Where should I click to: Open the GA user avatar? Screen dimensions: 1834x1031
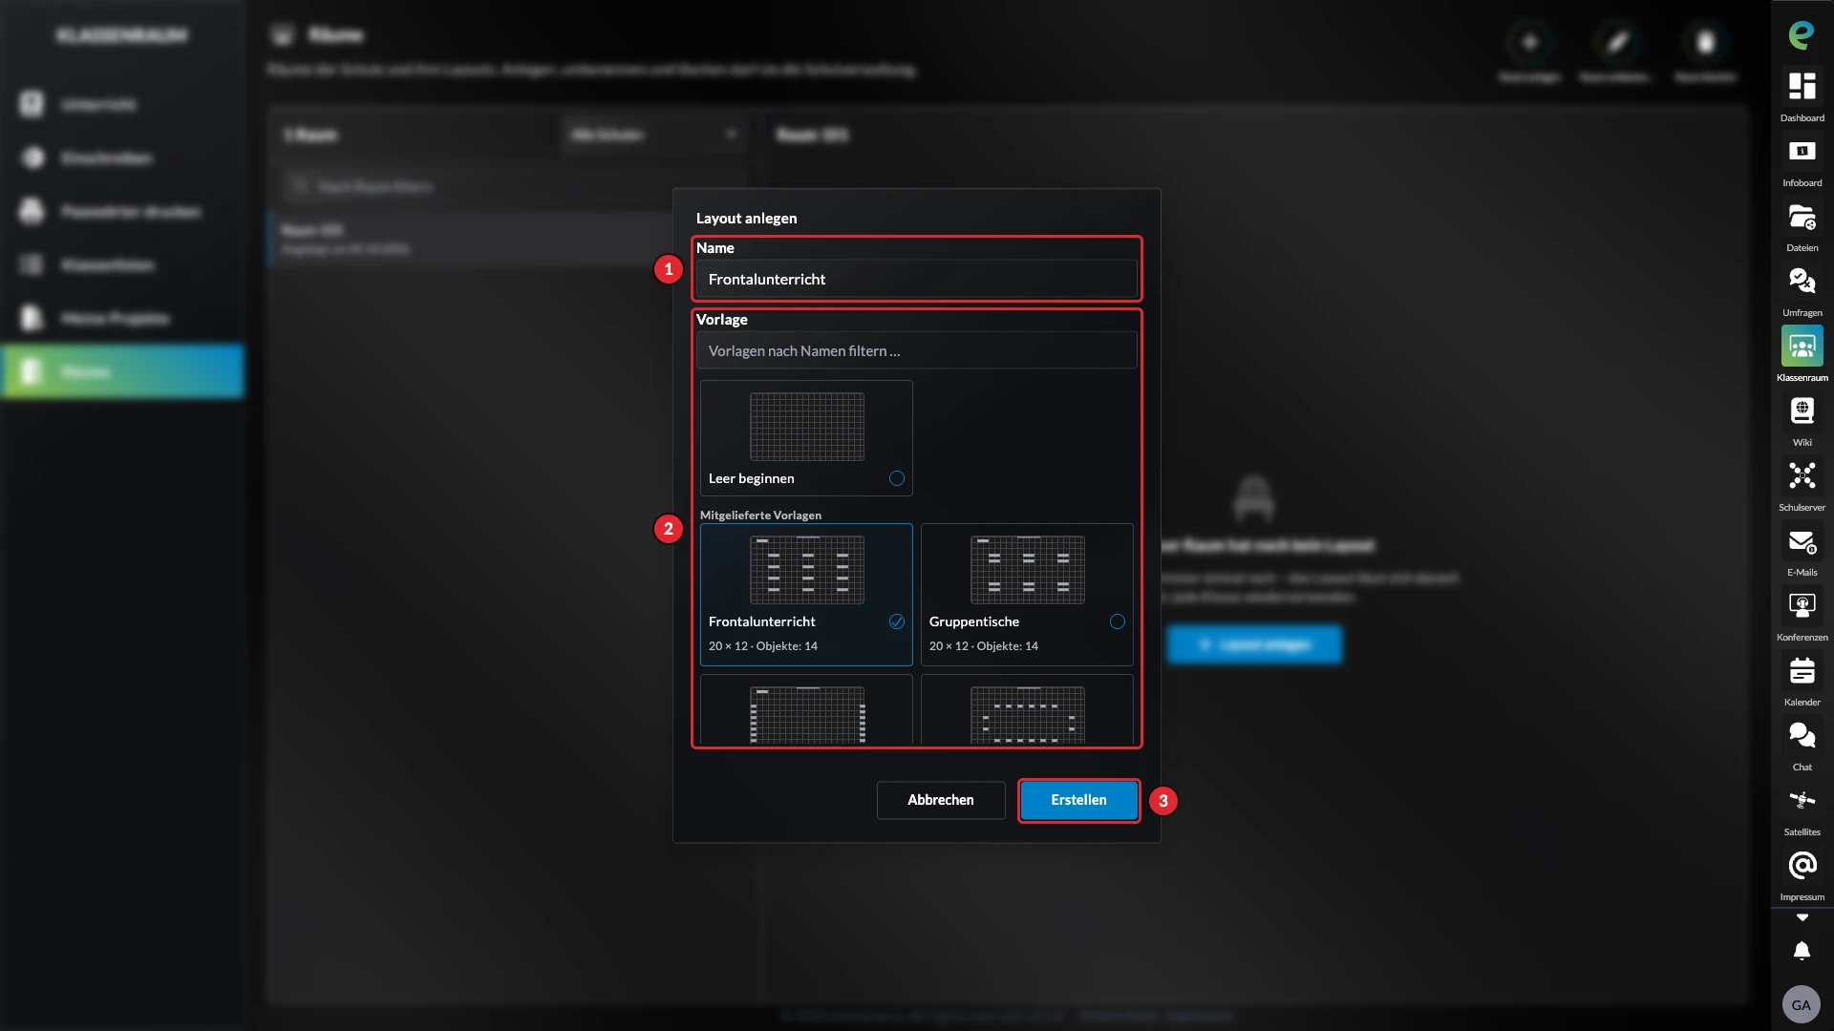tap(1801, 1004)
